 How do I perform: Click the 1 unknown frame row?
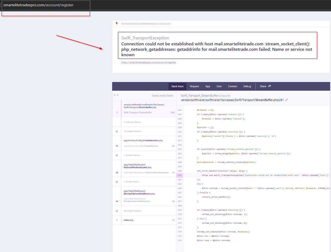click(x=144, y=122)
